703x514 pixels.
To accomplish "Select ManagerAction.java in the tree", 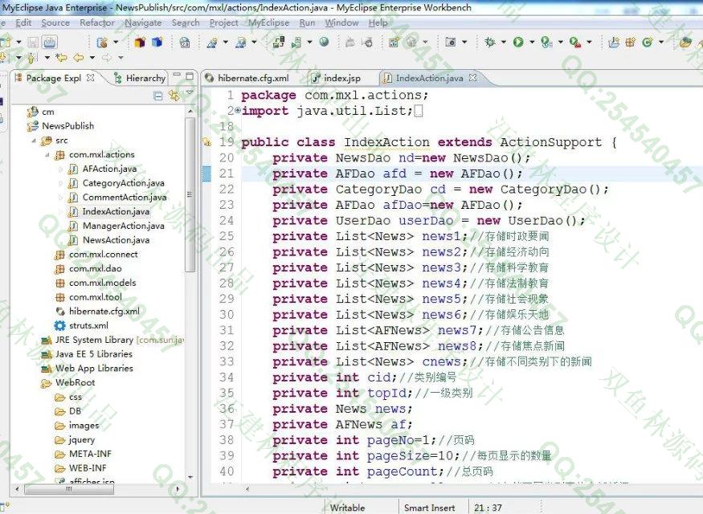I will 123,226.
